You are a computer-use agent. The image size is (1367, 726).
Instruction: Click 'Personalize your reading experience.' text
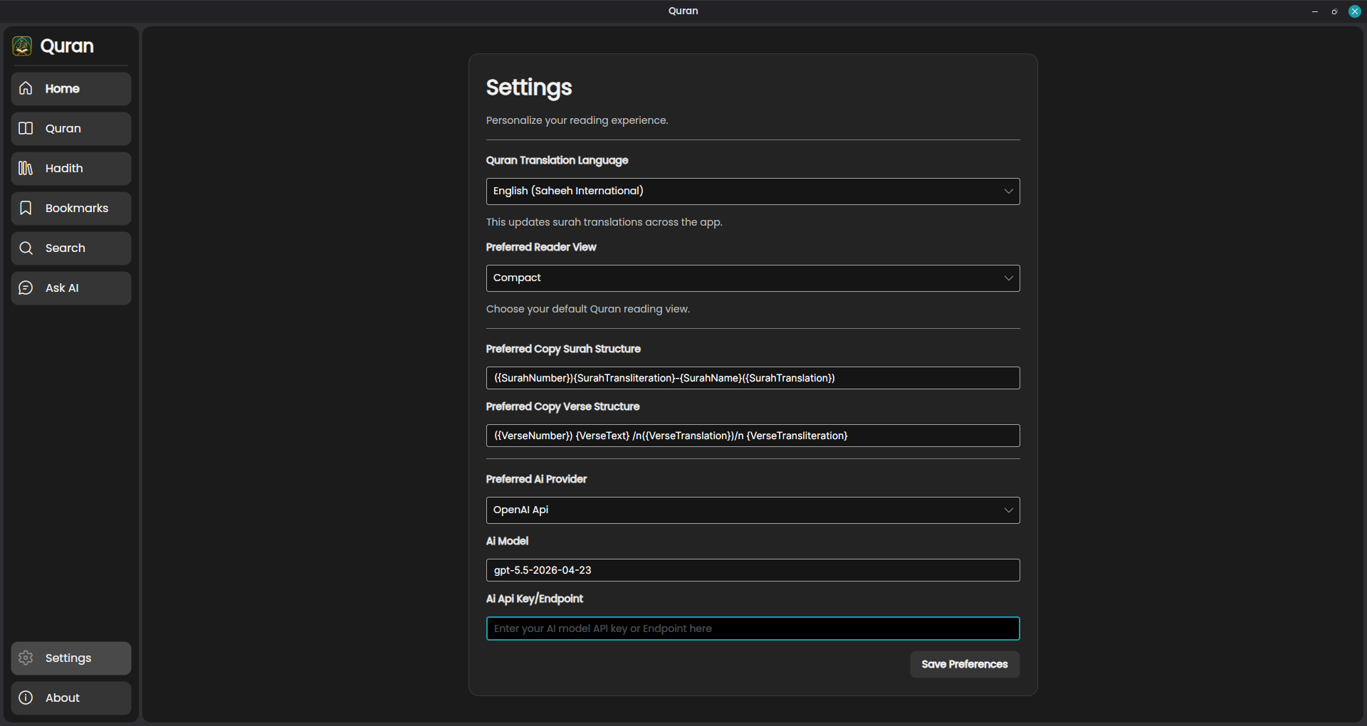pyautogui.click(x=577, y=121)
